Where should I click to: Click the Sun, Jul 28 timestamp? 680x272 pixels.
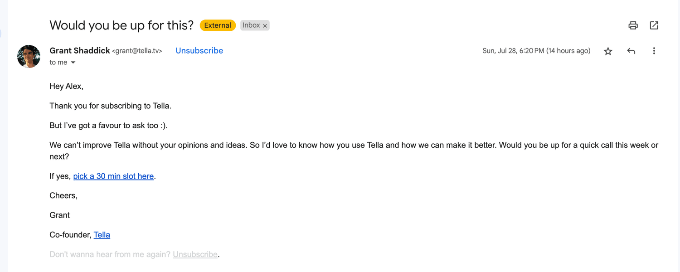[x=536, y=51]
